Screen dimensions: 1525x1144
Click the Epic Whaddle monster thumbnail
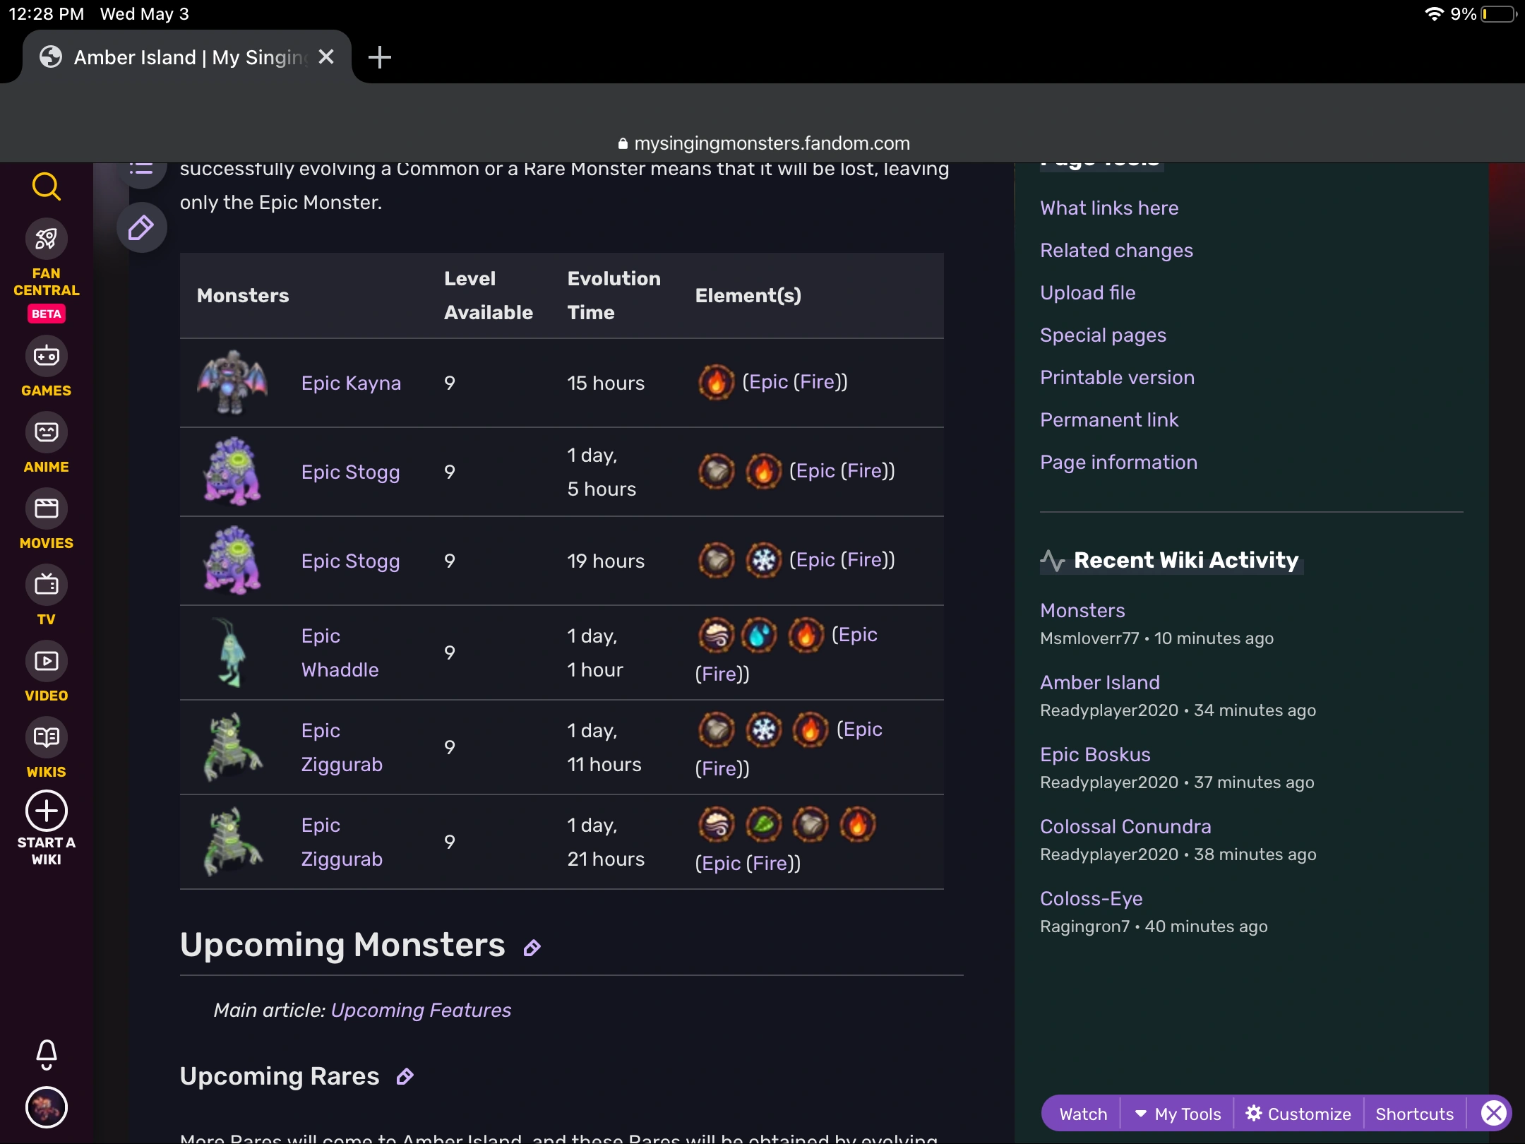232,653
